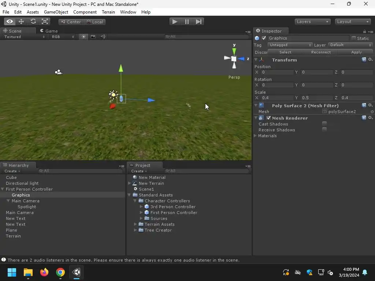Open the RGB render mode dropdown
This screenshot has height=281, width=375.
click(x=63, y=37)
